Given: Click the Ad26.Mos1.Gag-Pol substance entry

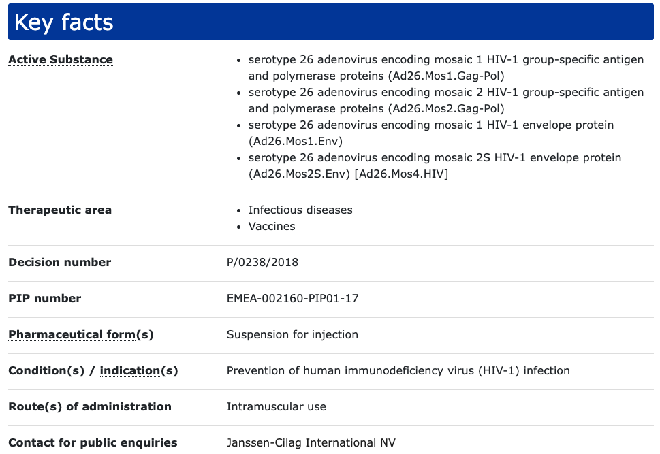Looking at the screenshot, I should pyautogui.click(x=445, y=68).
